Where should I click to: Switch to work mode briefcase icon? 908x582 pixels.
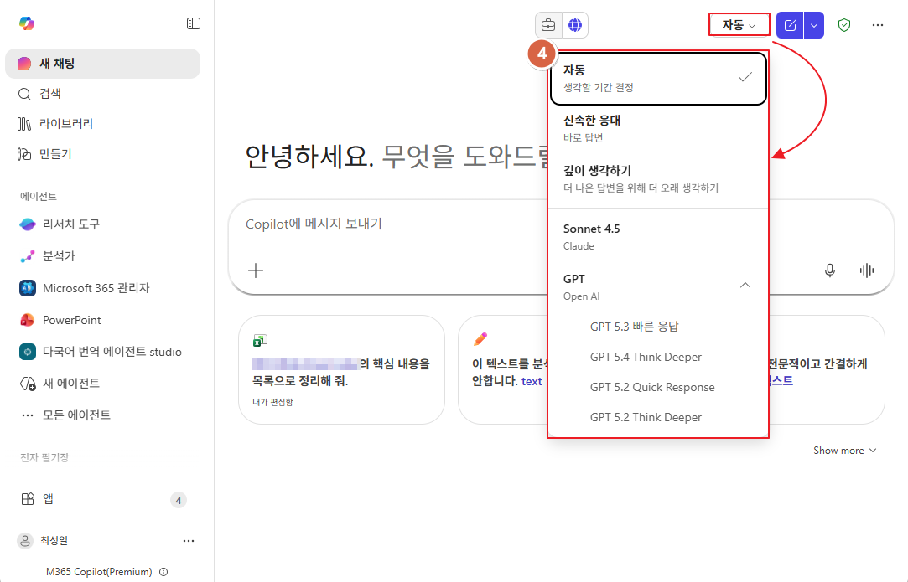[x=548, y=25]
